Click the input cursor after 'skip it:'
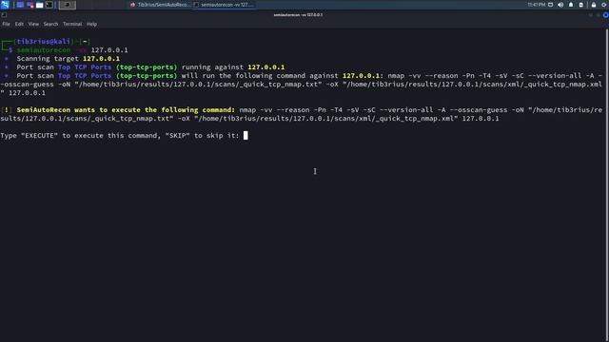This screenshot has width=609, height=342. (246, 135)
